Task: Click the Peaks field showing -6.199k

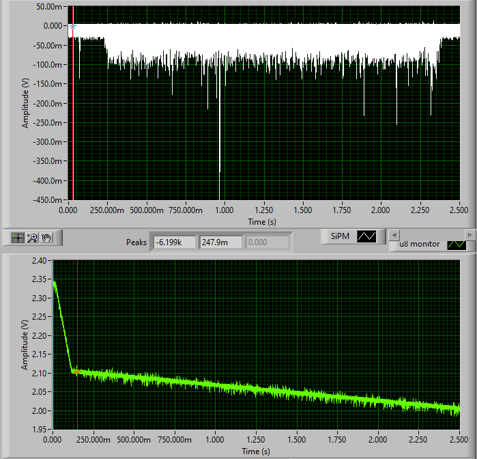Action: [x=174, y=242]
